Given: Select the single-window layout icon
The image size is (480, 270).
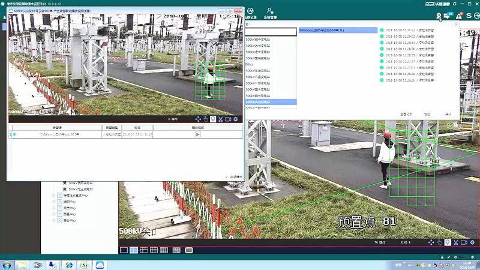Looking at the screenshot, I should [124, 250].
